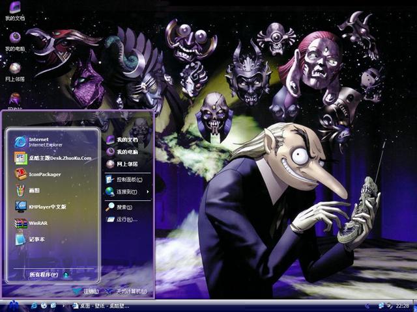Click the Start button on taskbar
Screen dimensions: 417x312
(13, 306)
